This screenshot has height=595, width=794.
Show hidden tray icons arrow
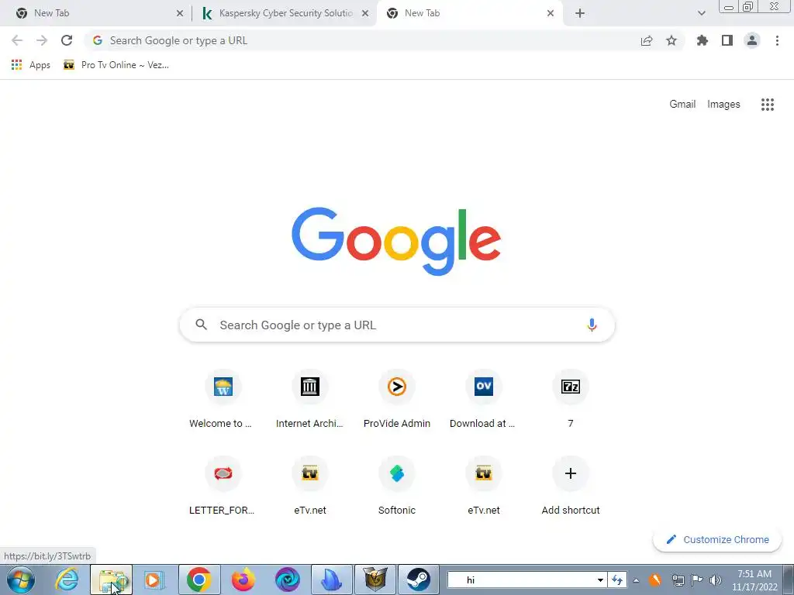636,580
